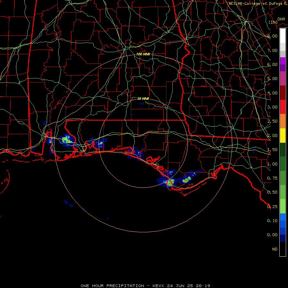Viewport: 288px width, 288px height.
Task: Click the dark green 1.50 legend swatch
Action: pos(283,149)
